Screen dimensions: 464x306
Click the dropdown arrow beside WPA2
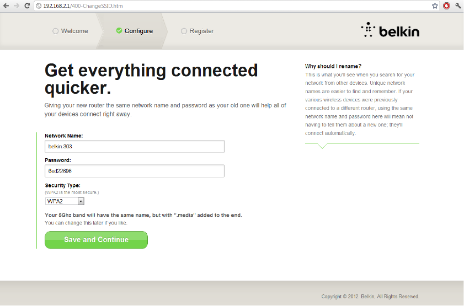(x=81, y=201)
